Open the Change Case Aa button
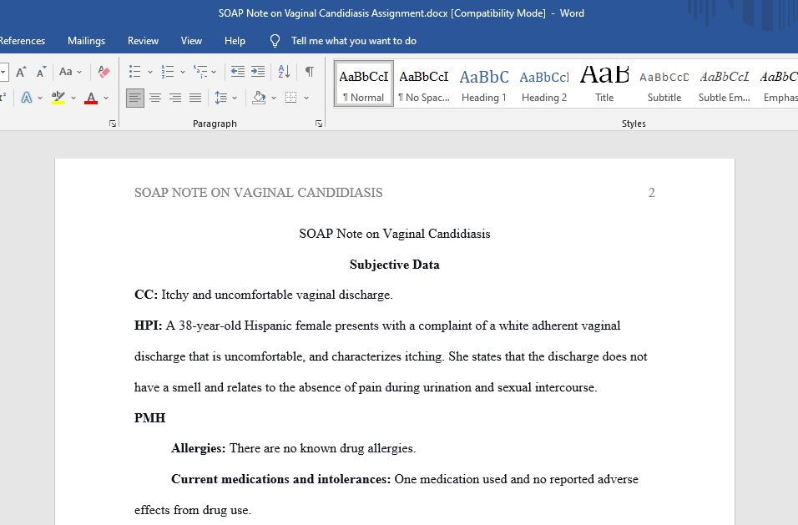Image resolution: width=798 pixels, height=525 pixels. 66,72
